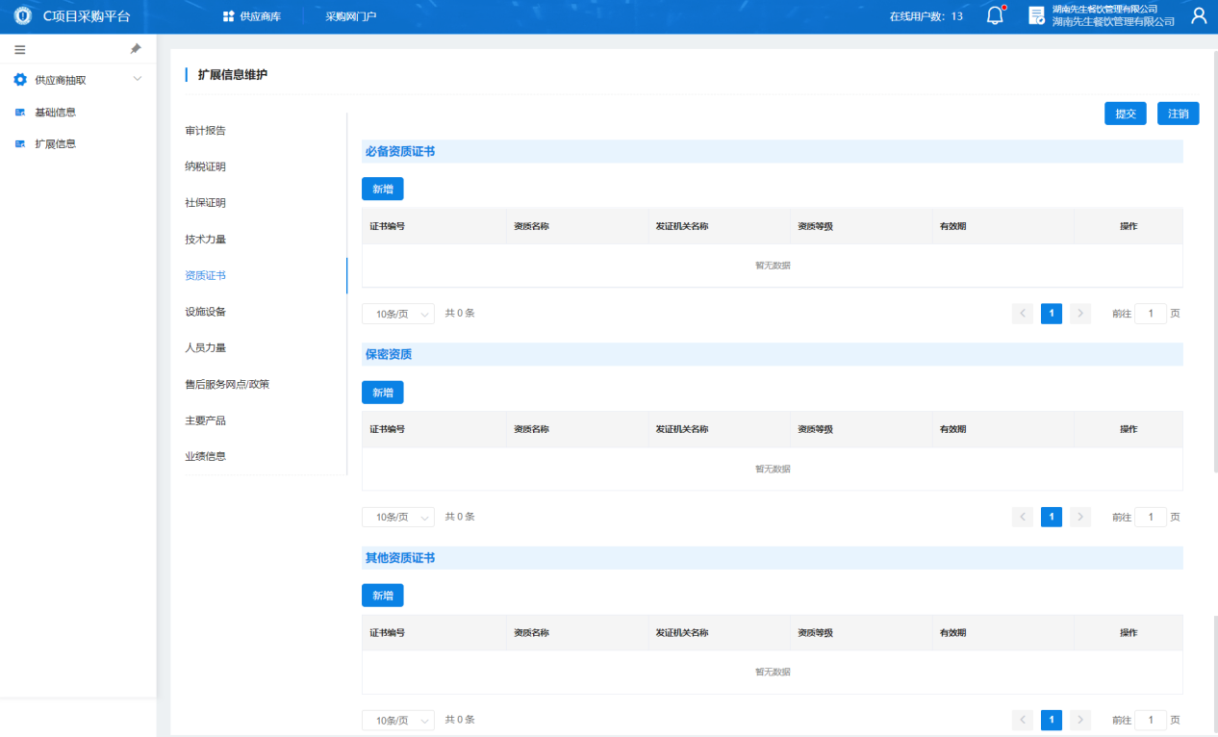Click the 扩展信息 sidebar icon
The width and height of the screenshot is (1218, 737).
[20, 144]
